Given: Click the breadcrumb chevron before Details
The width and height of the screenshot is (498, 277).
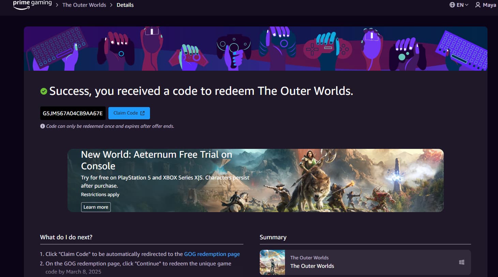Looking at the screenshot, I should click(111, 5).
